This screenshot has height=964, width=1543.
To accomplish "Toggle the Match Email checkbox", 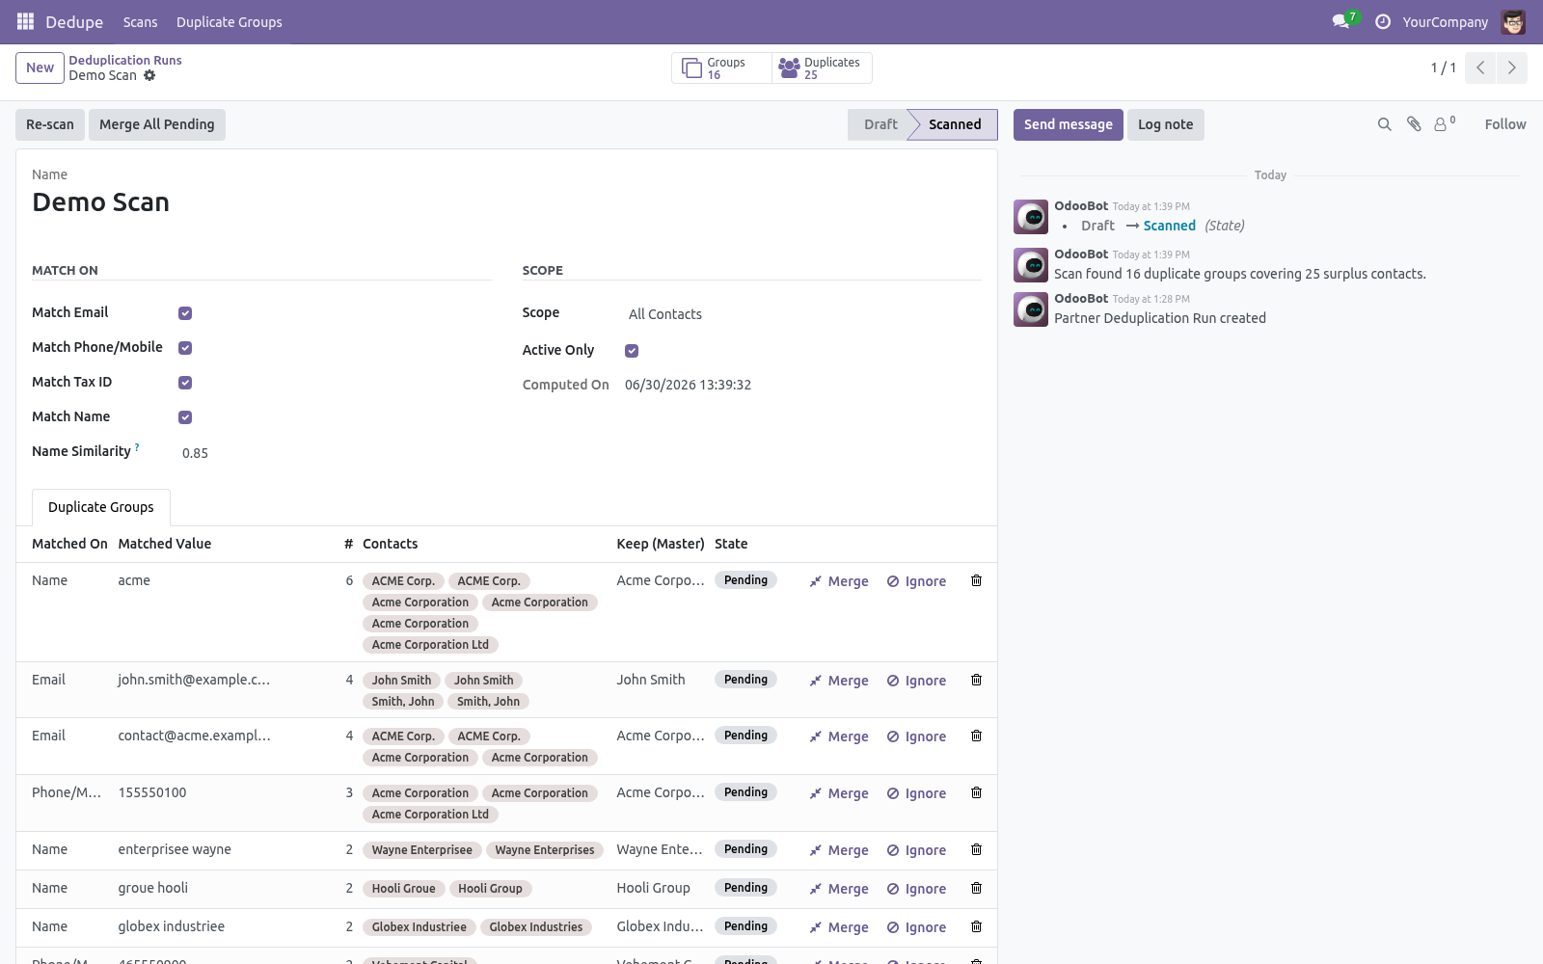I will tap(185, 313).
